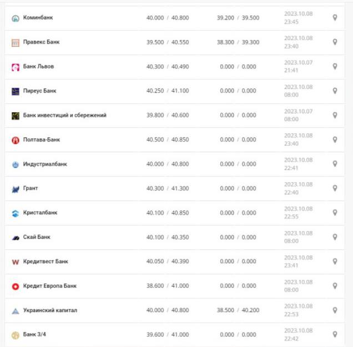The image size is (353, 347).
Task: Open location pin for Банк Львов
Action: pos(335,67)
